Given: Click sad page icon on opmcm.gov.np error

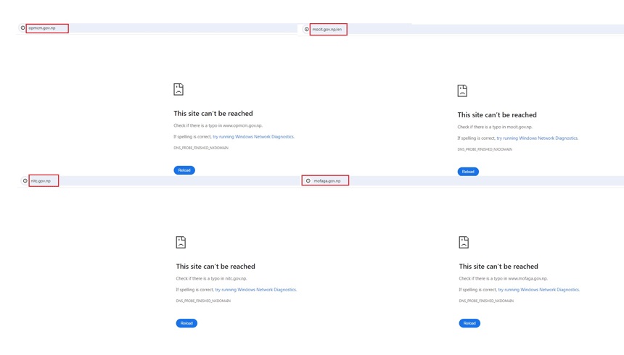Looking at the screenshot, I should tap(178, 89).
